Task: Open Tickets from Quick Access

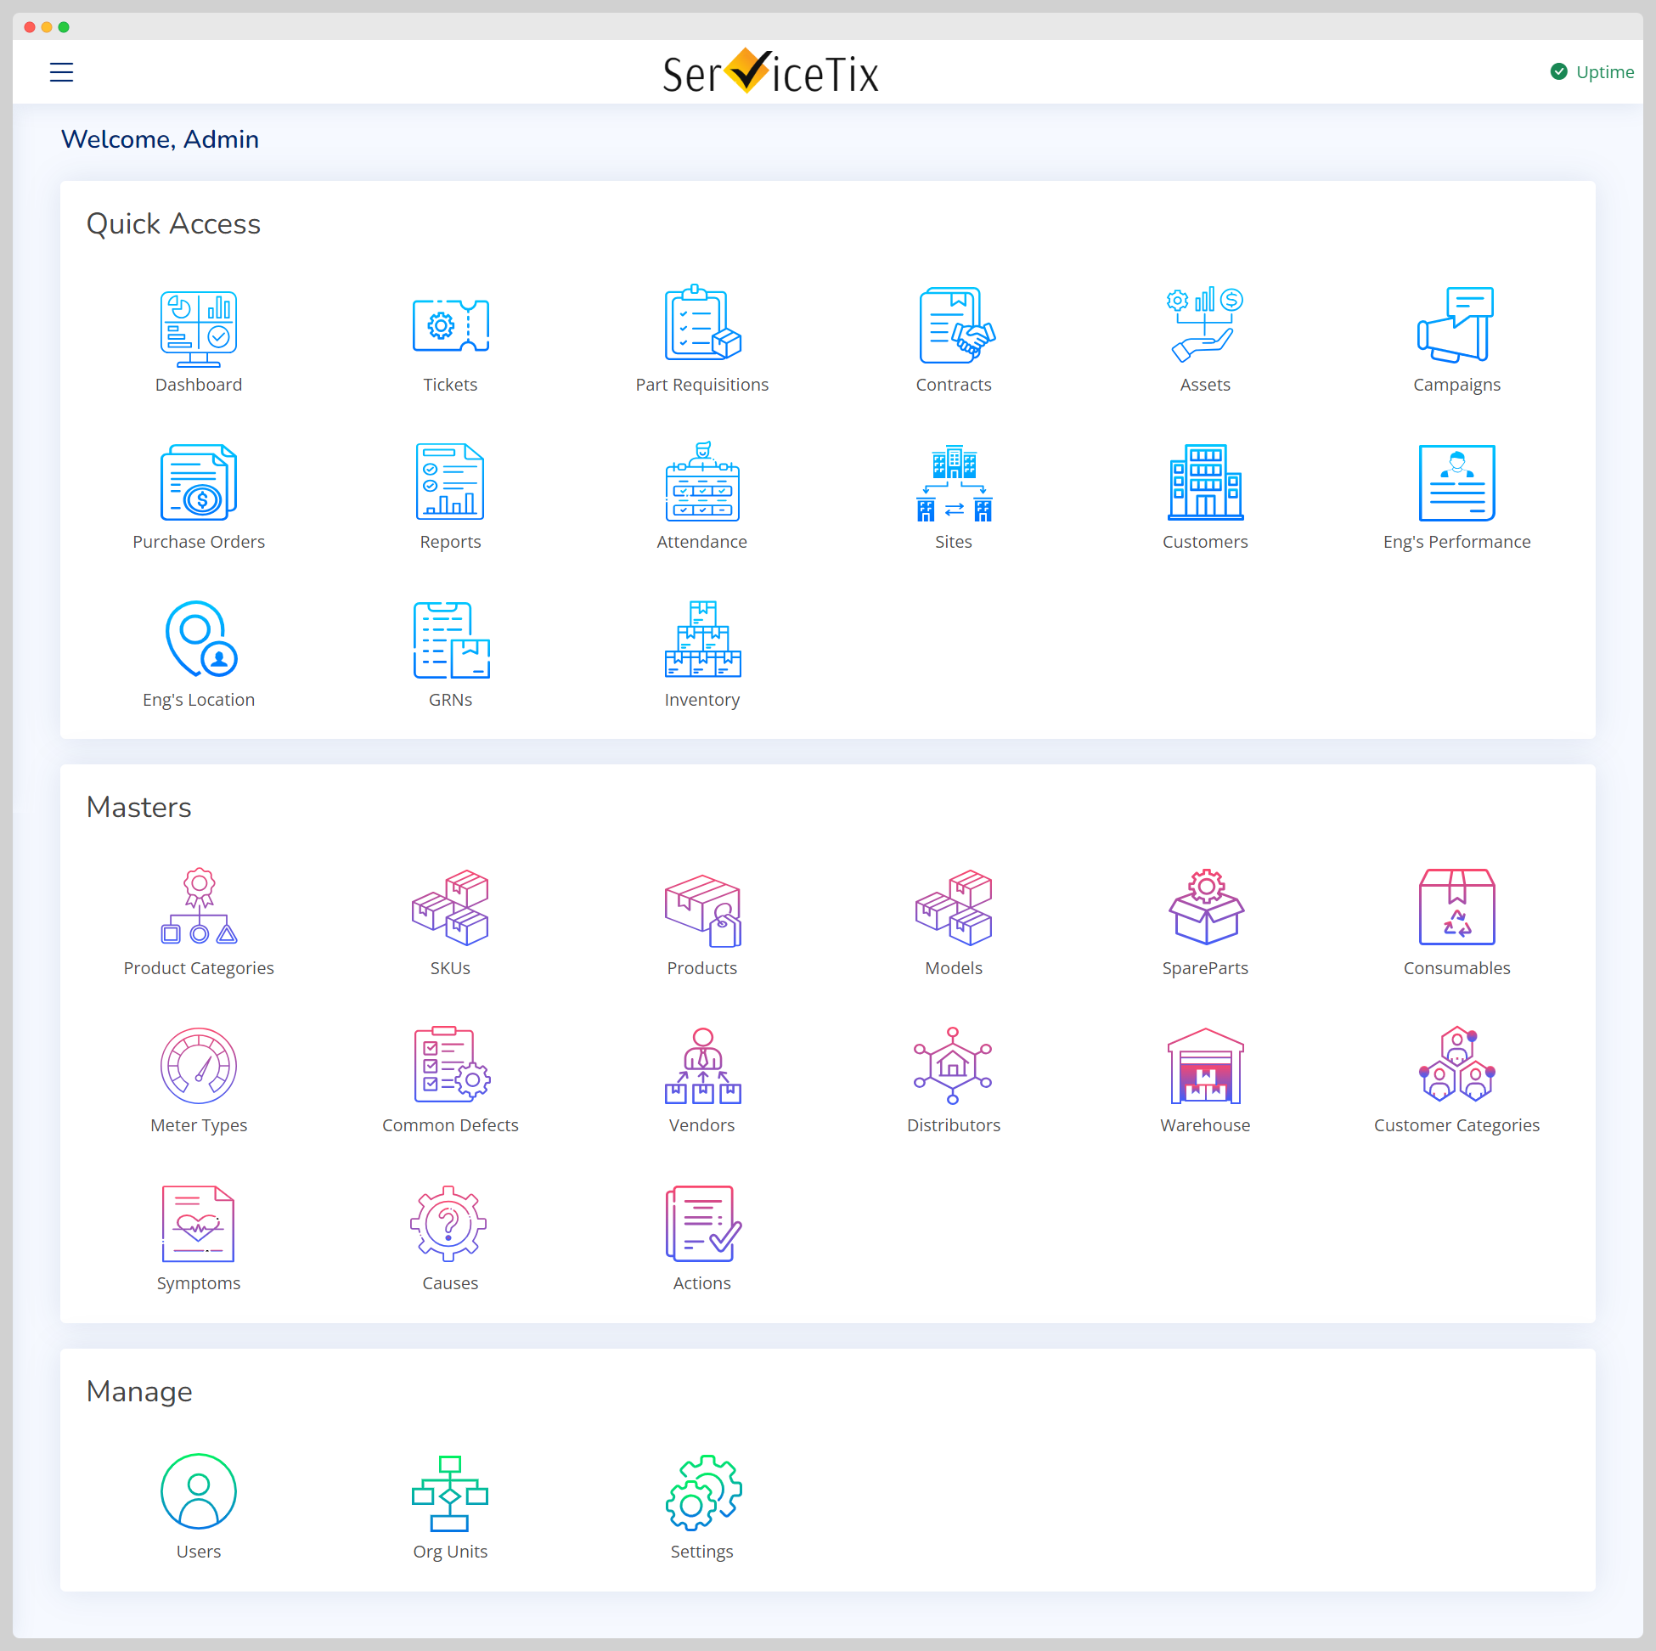Action: click(x=450, y=326)
